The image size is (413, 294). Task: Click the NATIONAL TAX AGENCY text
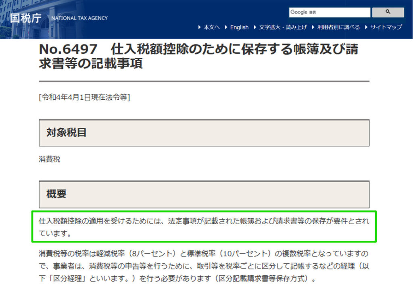[79, 18]
